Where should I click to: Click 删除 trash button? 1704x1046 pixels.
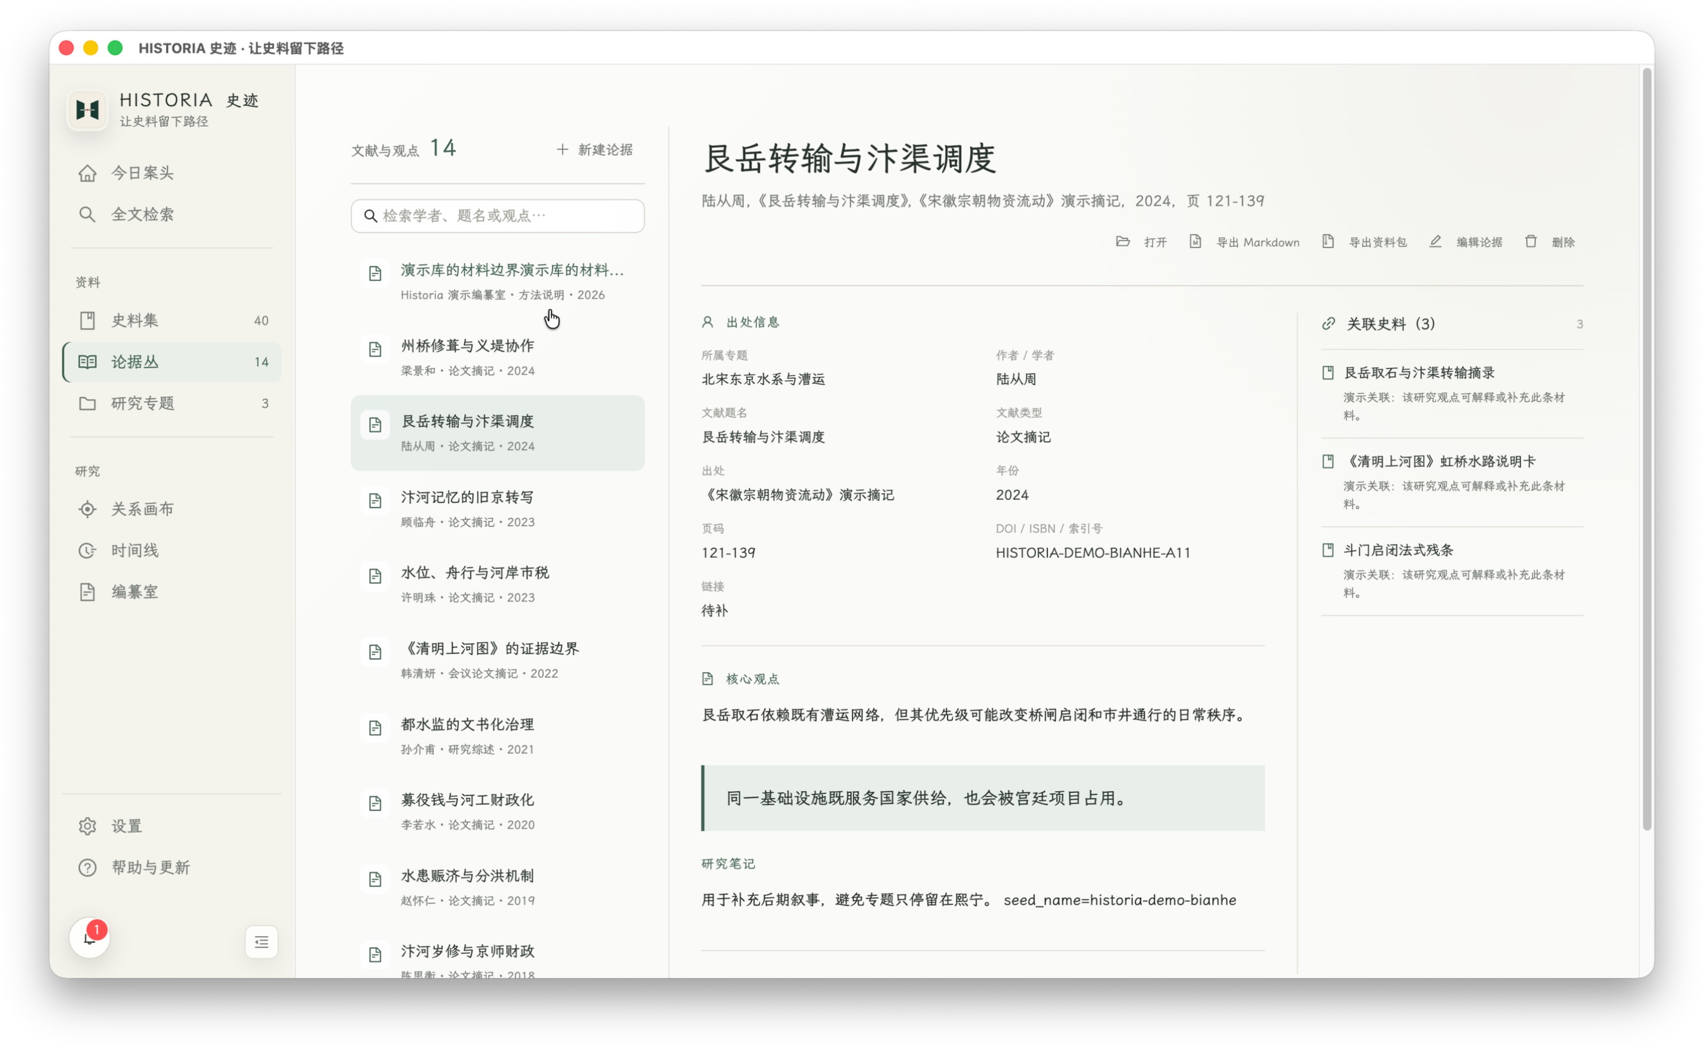[x=1550, y=242]
